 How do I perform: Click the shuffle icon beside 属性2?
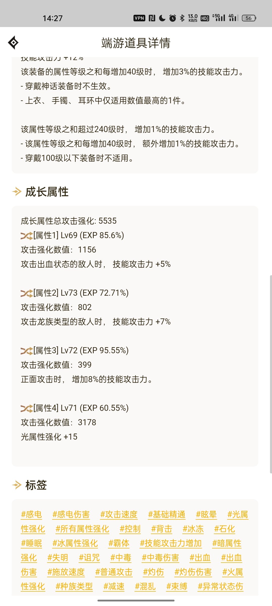(27, 293)
